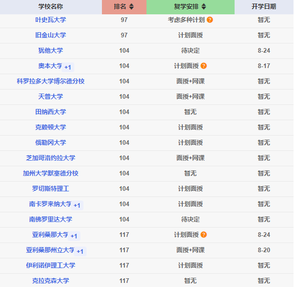
Task: Open the question mark hint beside 考虑多种计划
Action: 210,19
